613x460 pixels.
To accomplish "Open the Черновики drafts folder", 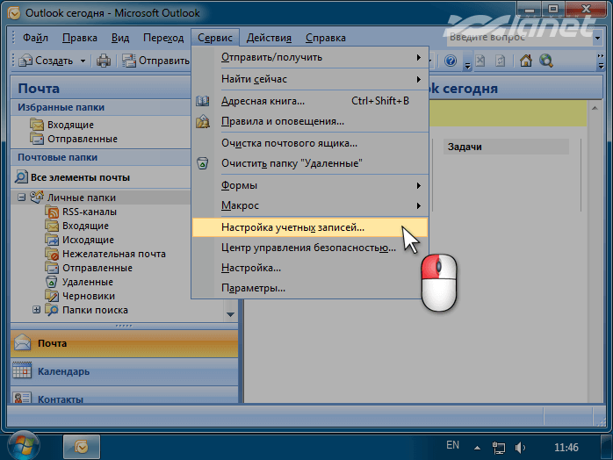I will coord(88,296).
